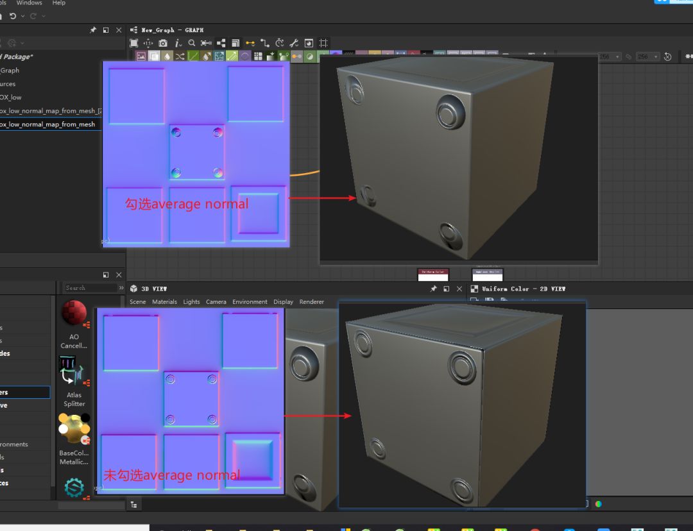The width and height of the screenshot is (693, 531).
Task: Toggle the size ratio link icon
Action: (628, 56)
